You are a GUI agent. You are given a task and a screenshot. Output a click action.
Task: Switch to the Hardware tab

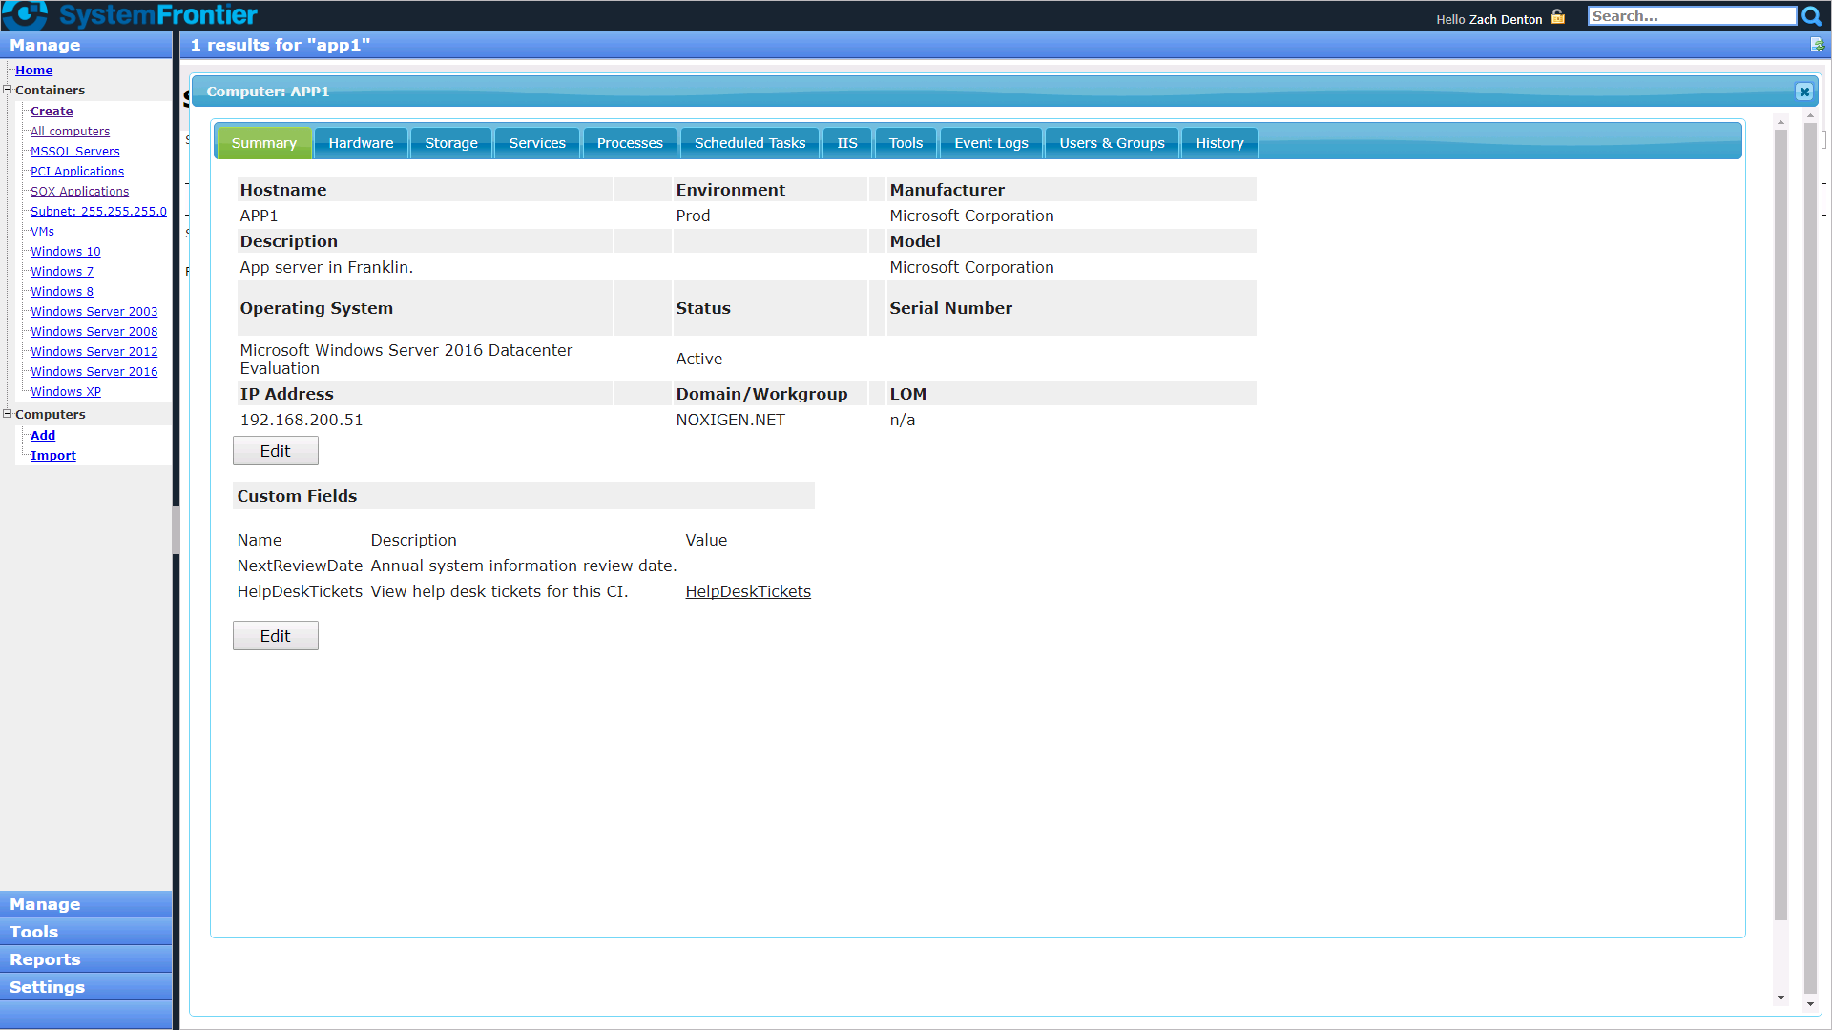click(x=361, y=143)
